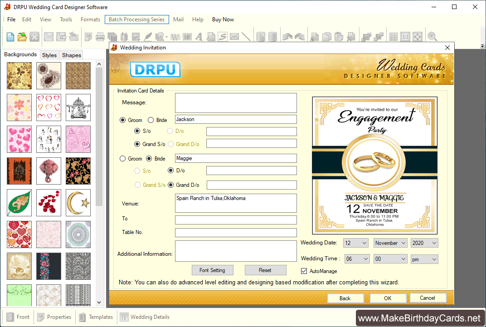Screen dimensions: 486x327
Task: Open the 2020 year dropdown
Action: click(x=424, y=243)
